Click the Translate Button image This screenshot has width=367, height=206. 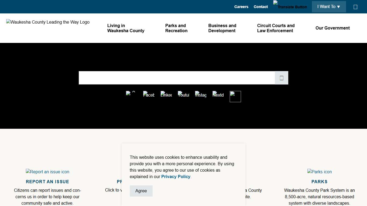(x=290, y=5)
